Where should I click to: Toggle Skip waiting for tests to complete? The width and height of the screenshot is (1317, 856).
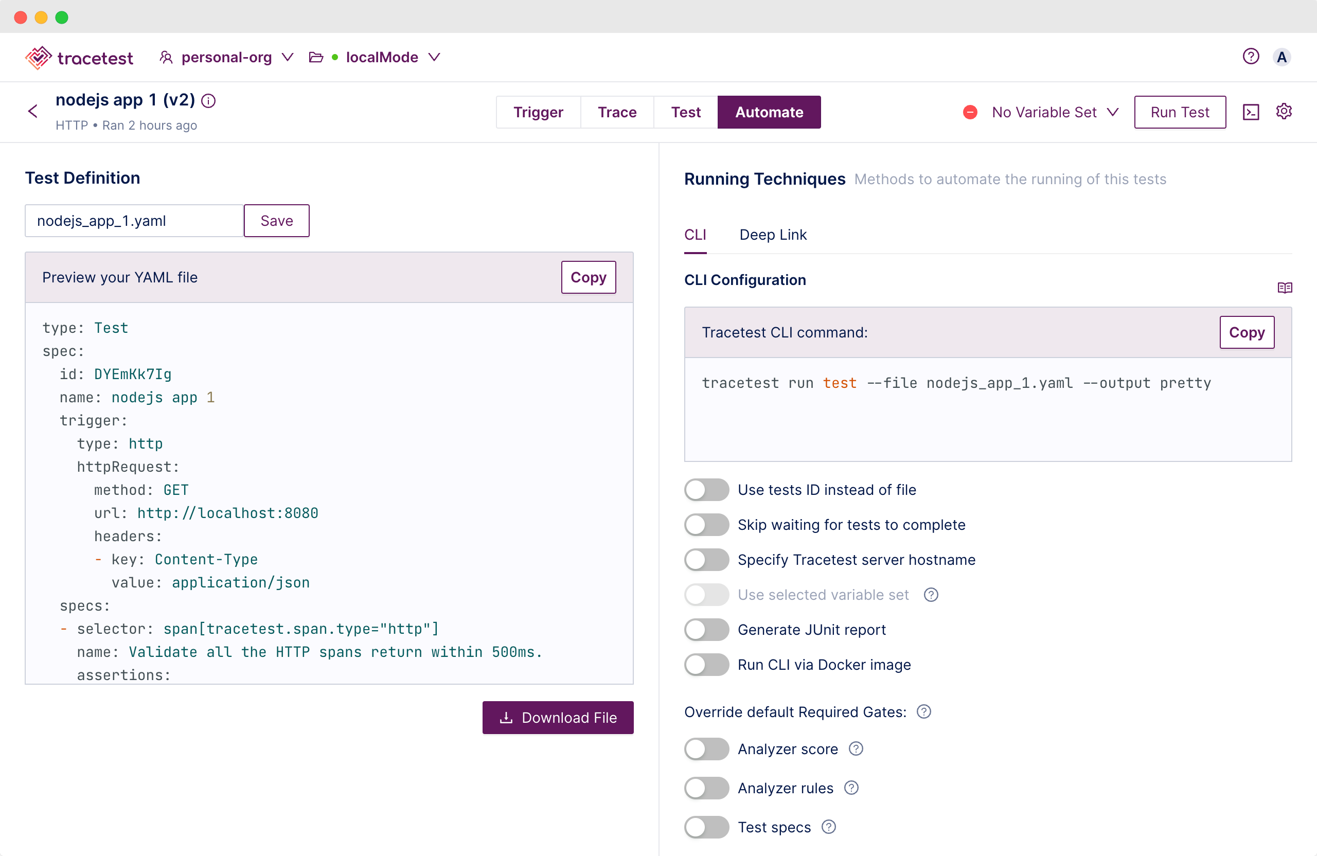click(706, 525)
